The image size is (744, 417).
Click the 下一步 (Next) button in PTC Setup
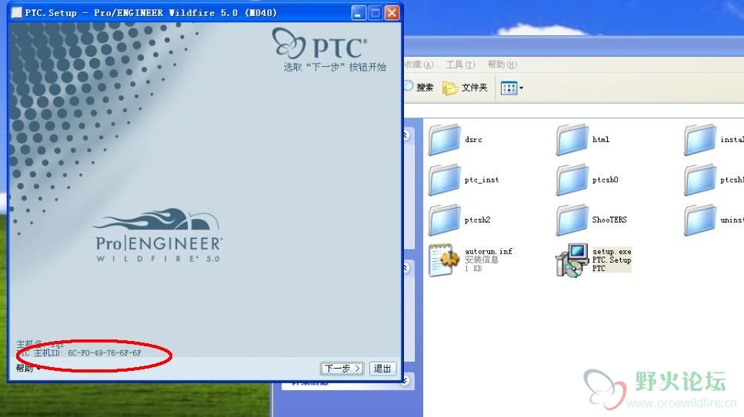tap(342, 368)
